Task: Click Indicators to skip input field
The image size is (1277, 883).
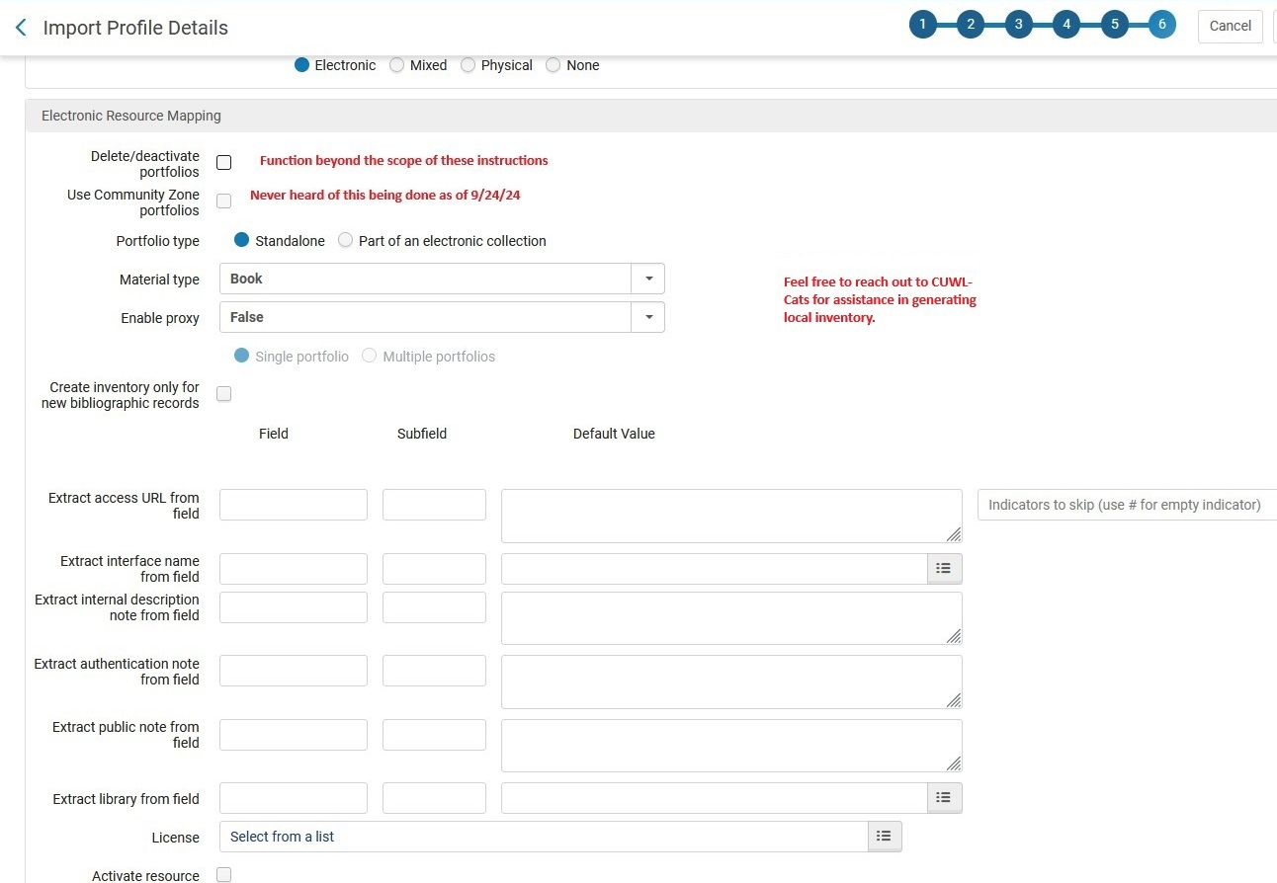Action: click(1127, 505)
